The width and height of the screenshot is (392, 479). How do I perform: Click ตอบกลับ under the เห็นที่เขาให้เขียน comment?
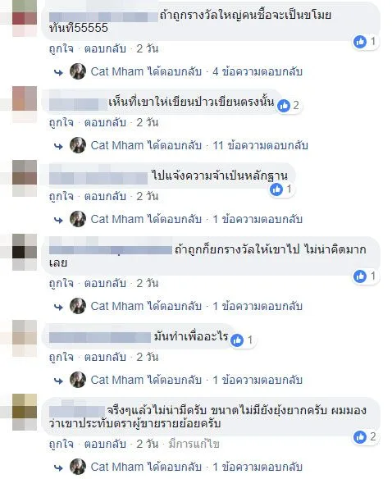tap(105, 122)
